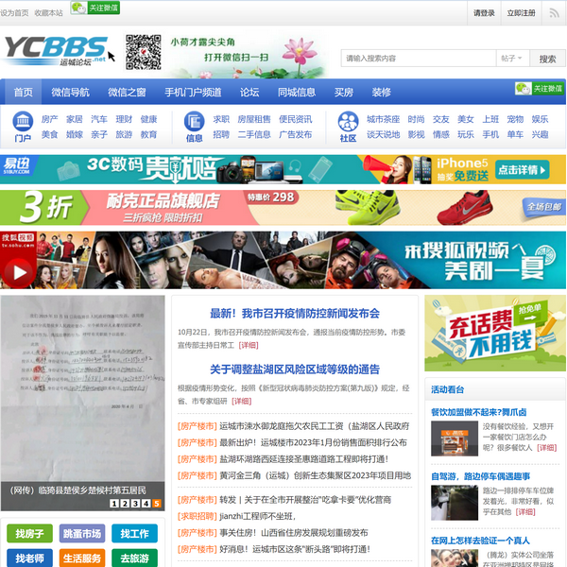Click the 立即注册 register link
567x567 pixels.
point(522,13)
